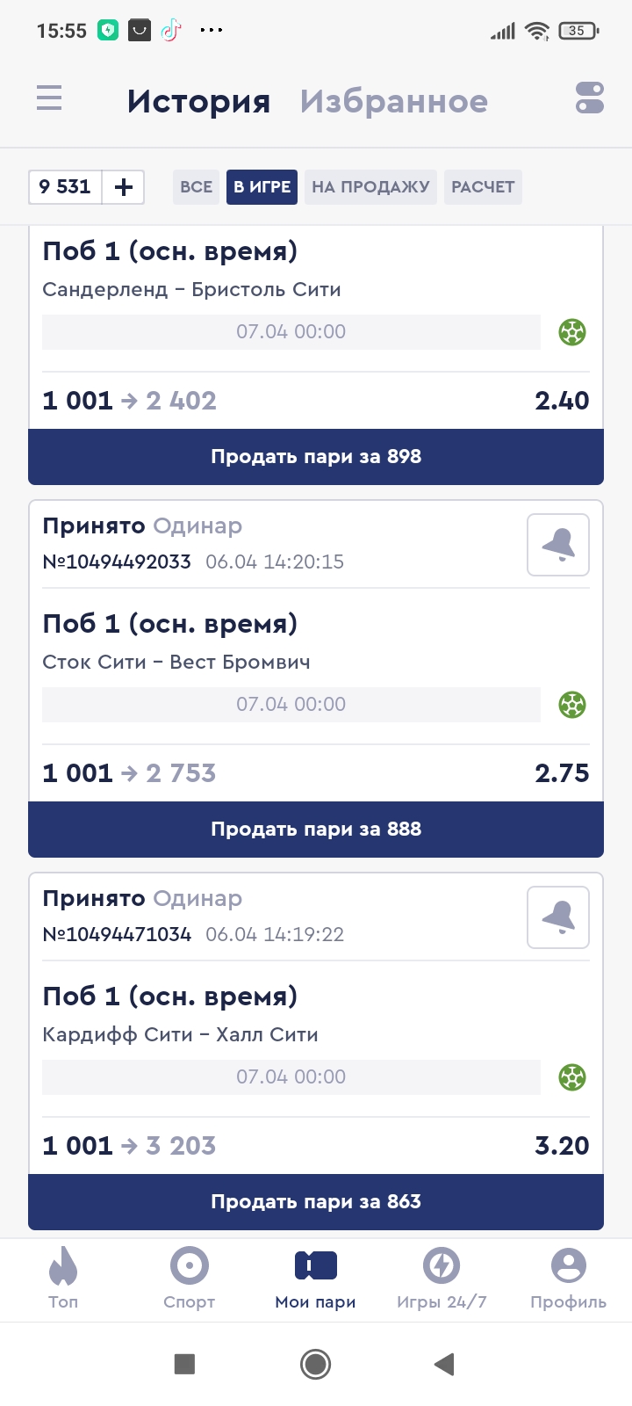
Task: Filter bets by НА ПРОДАЖУ
Action: (370, 187)
